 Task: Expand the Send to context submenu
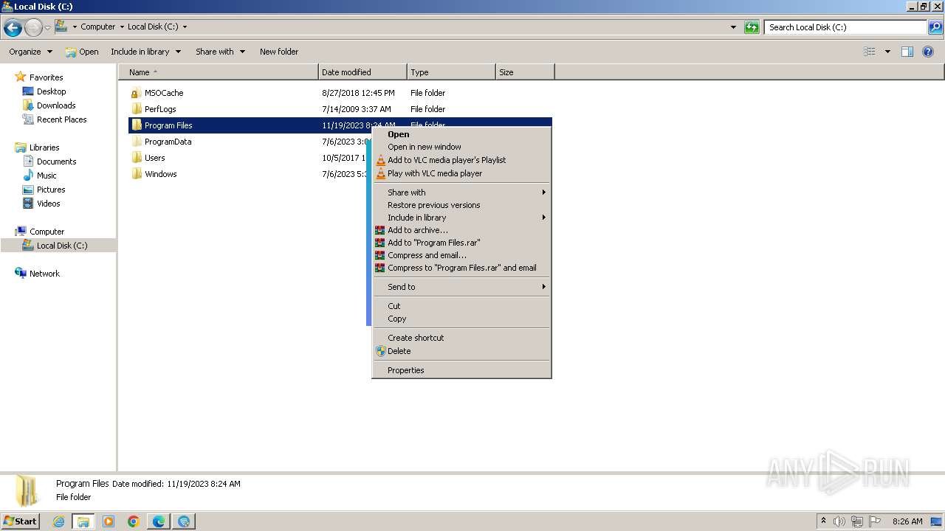click(x=543, y=287)
